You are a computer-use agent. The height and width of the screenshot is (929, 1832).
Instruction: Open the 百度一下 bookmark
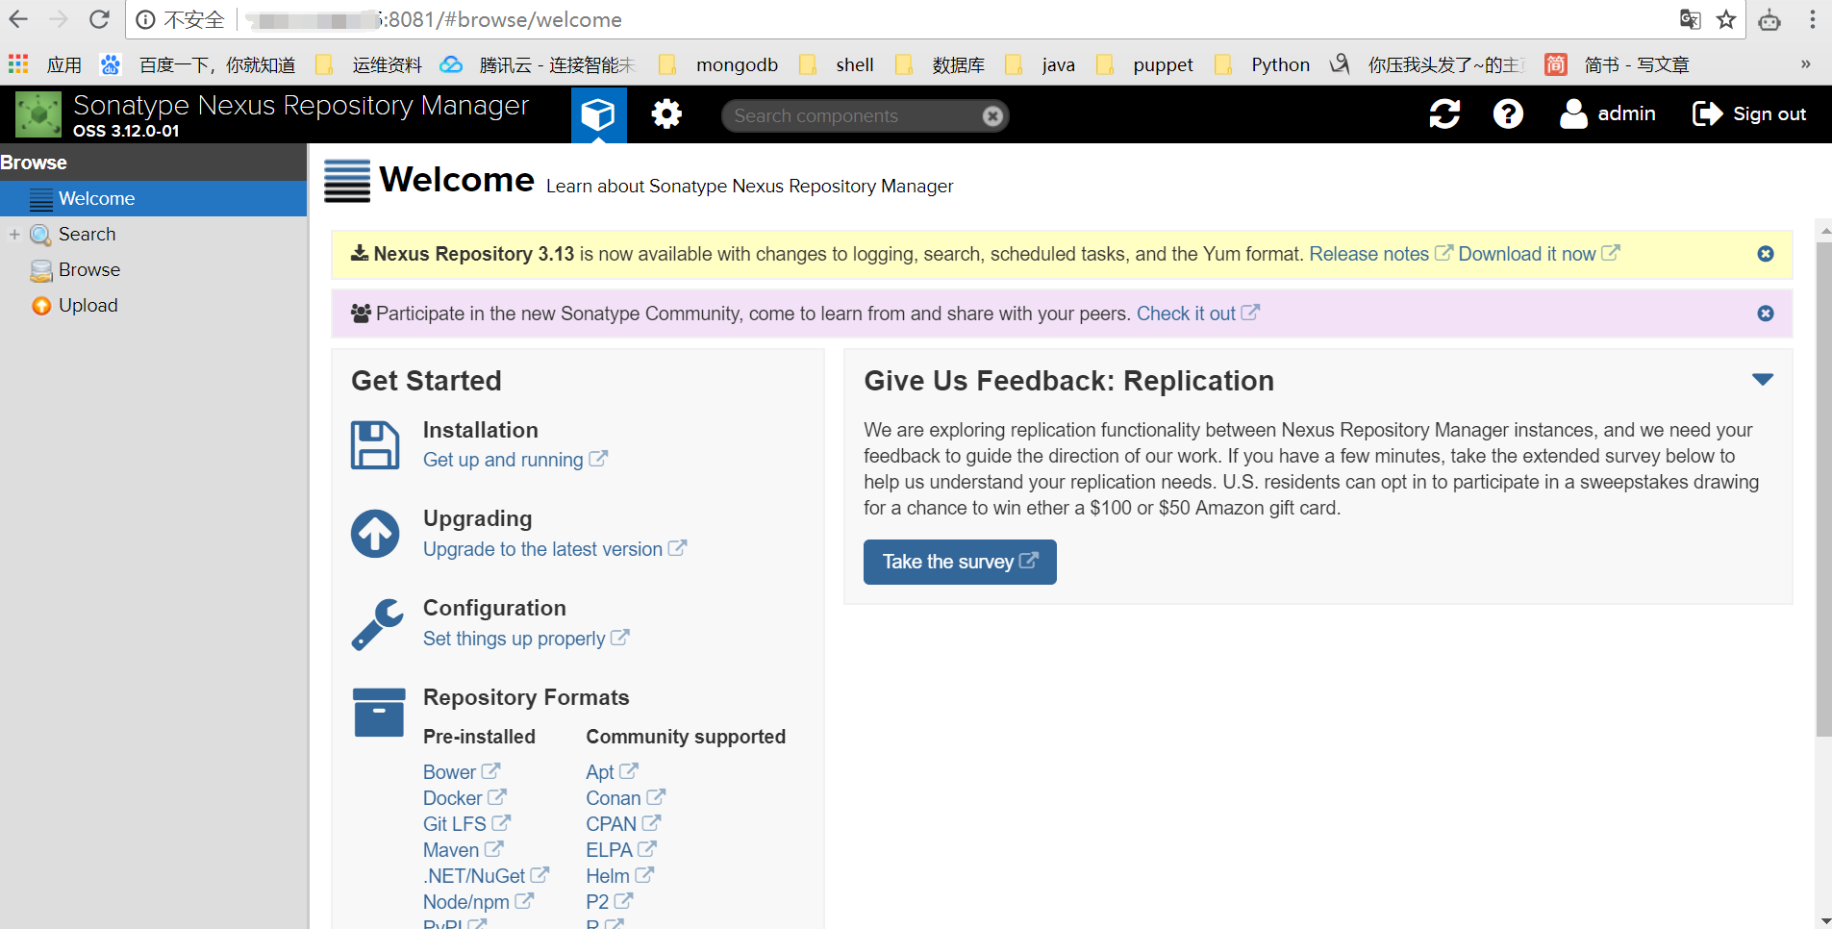199,64
